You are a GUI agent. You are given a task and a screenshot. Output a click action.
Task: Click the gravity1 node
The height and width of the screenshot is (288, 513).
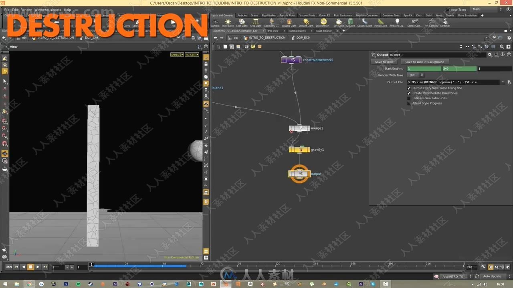tap(299, 150)
